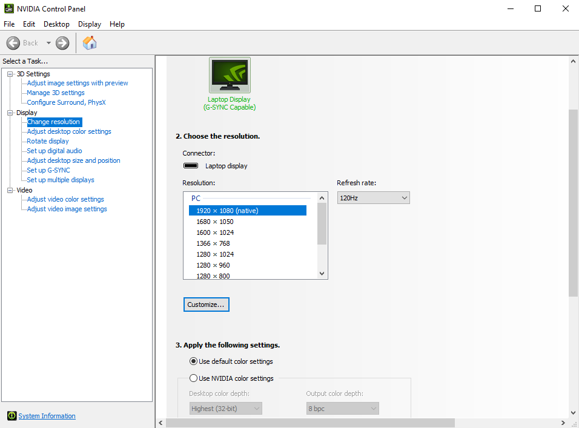Open the Home icon in toolbar
Image resolution: width=579 pixels, height=428 pixels.
(90, 43)
